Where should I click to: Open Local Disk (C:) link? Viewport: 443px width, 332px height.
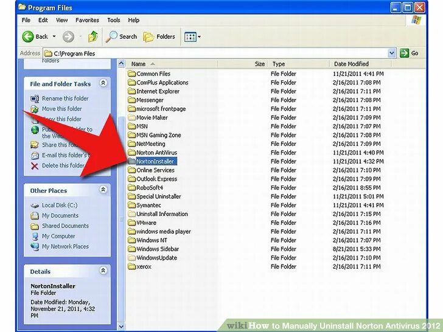click(60, 206)
